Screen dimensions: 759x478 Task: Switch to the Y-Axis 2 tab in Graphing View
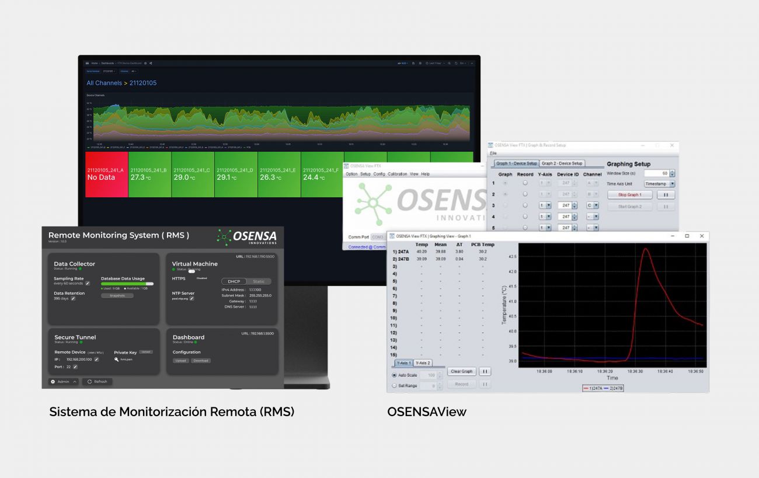click(423, 363)
